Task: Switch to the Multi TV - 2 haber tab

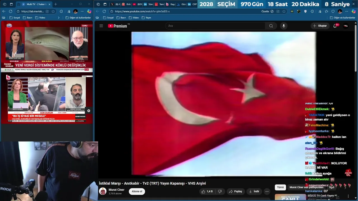Action: coord(34,4)
